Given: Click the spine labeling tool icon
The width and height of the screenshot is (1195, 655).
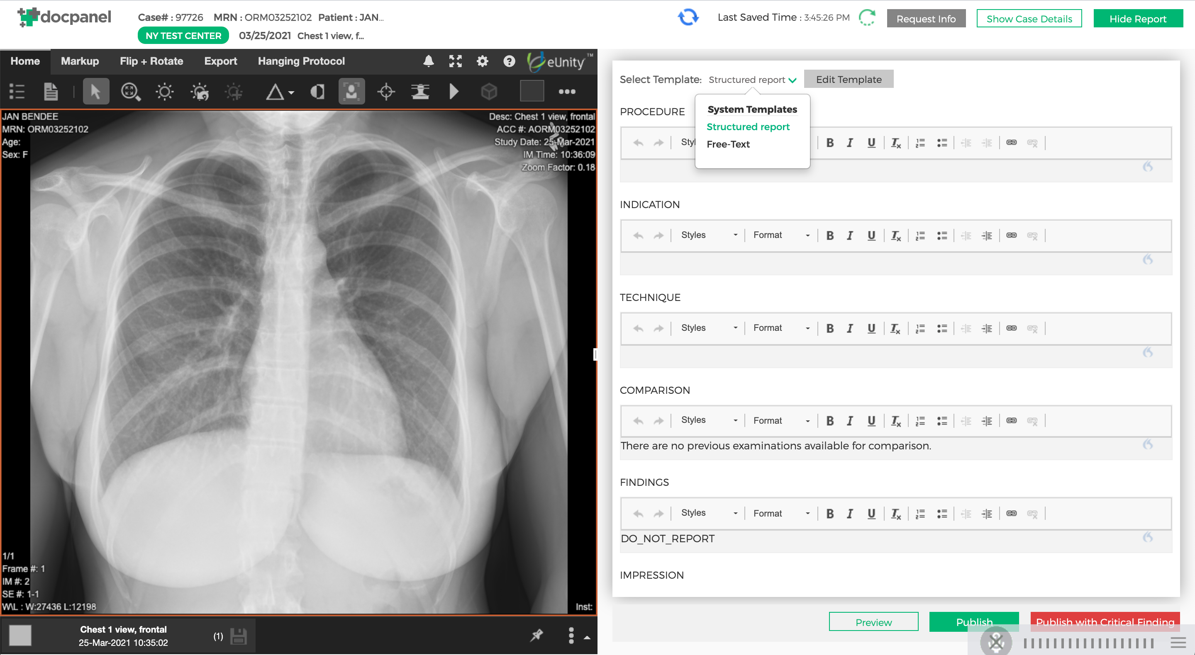Looking at the screenshot, I should (420, 91).
